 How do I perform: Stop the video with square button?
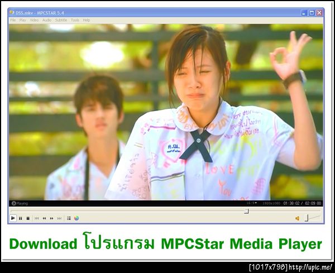(28, 218)
